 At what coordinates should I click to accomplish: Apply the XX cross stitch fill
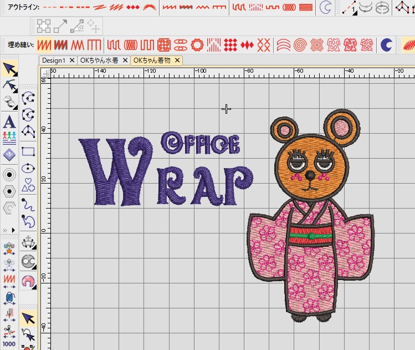point(264,45)
